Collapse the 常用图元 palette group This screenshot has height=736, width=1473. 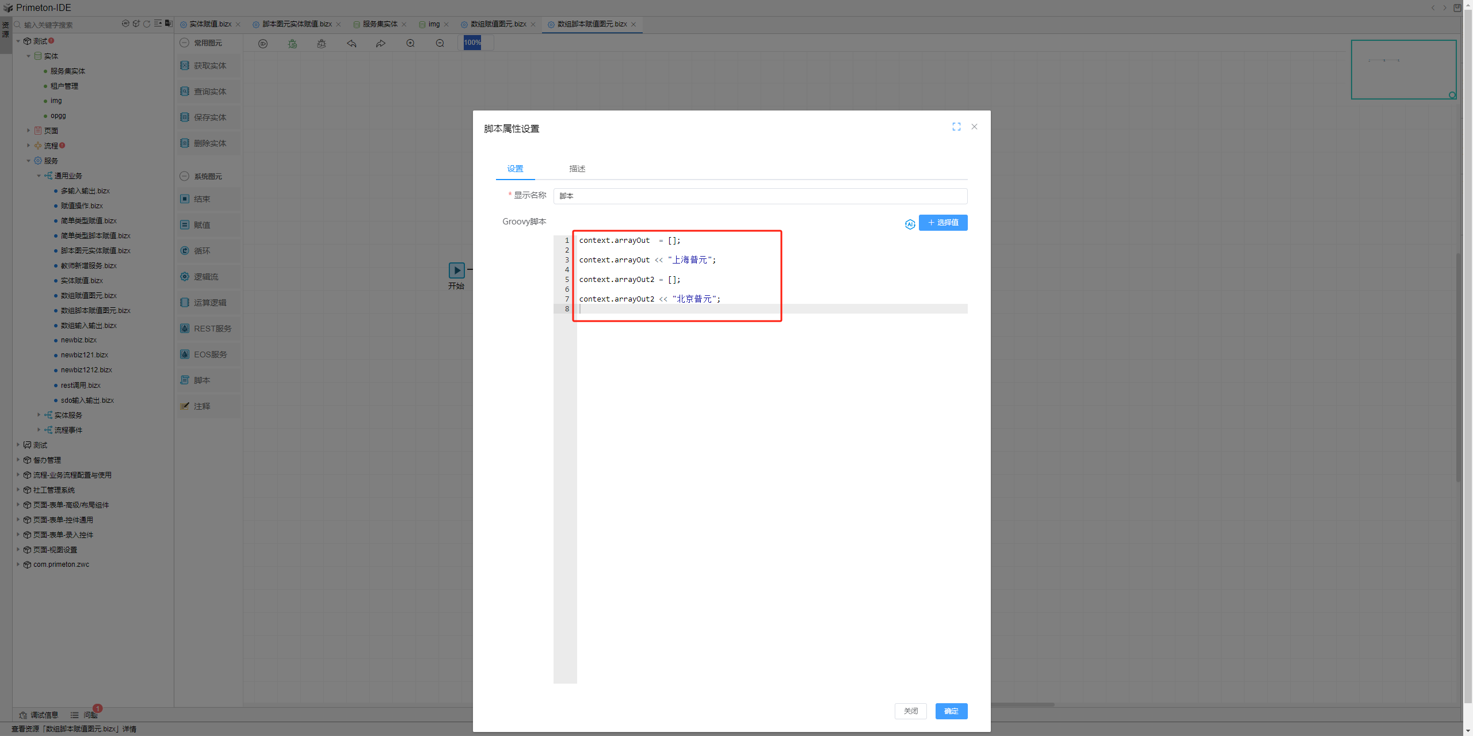tap(184, 43)
